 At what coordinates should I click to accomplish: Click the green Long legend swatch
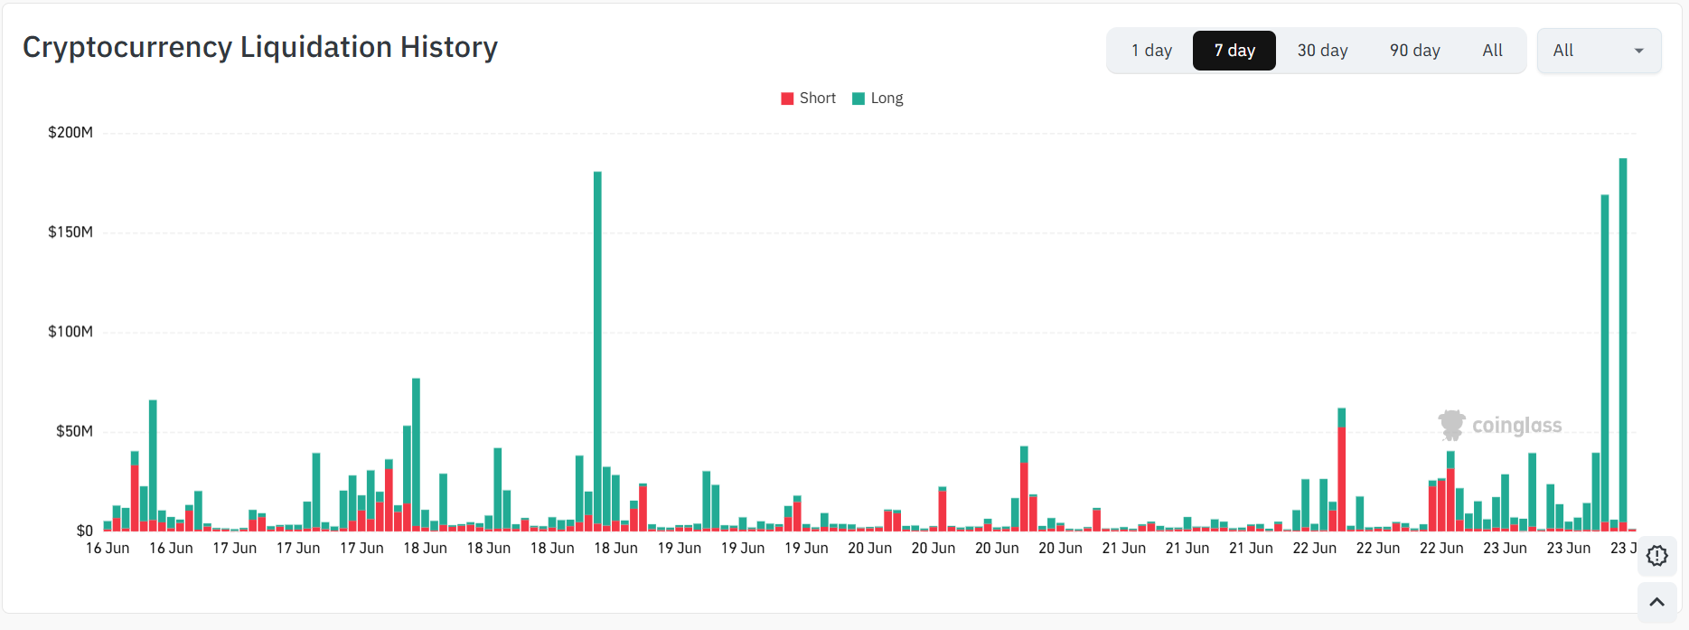click(859, 99)
